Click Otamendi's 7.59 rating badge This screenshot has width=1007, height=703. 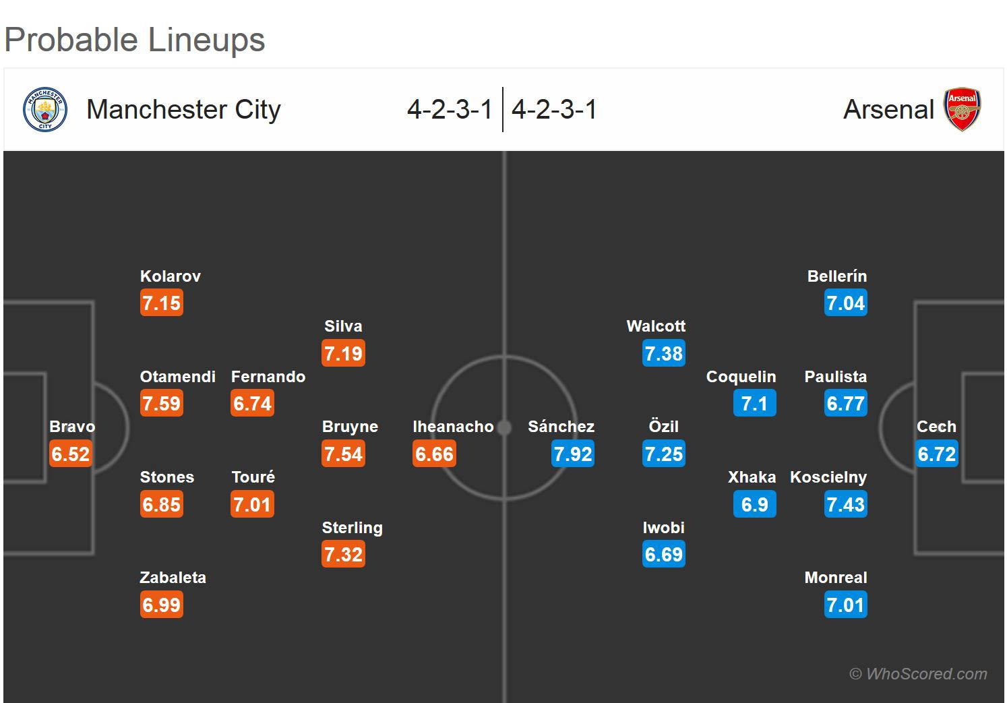[162, 404]
